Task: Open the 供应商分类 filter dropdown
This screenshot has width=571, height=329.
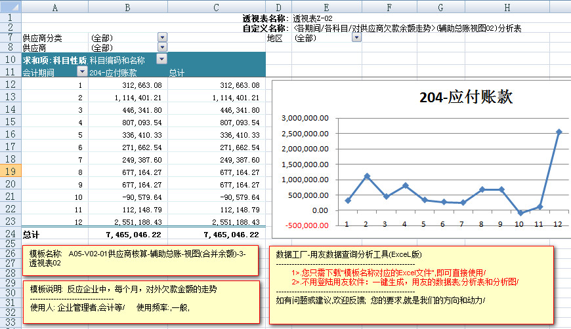Action: [x=162, y=38]
